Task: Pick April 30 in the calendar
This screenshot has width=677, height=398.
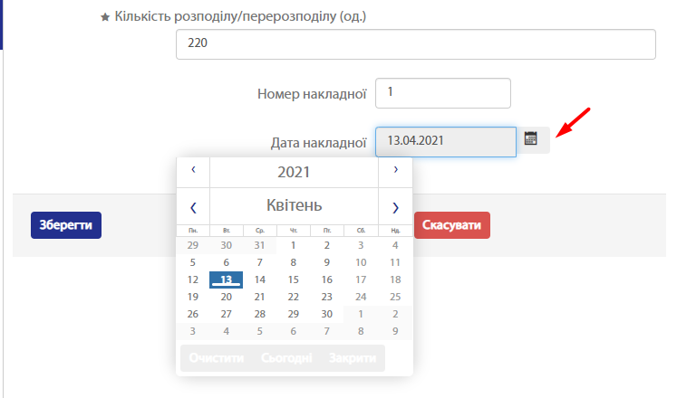Action: 327,314
